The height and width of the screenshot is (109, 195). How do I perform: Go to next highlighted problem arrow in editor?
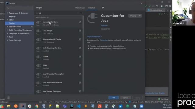pos(167,14)
